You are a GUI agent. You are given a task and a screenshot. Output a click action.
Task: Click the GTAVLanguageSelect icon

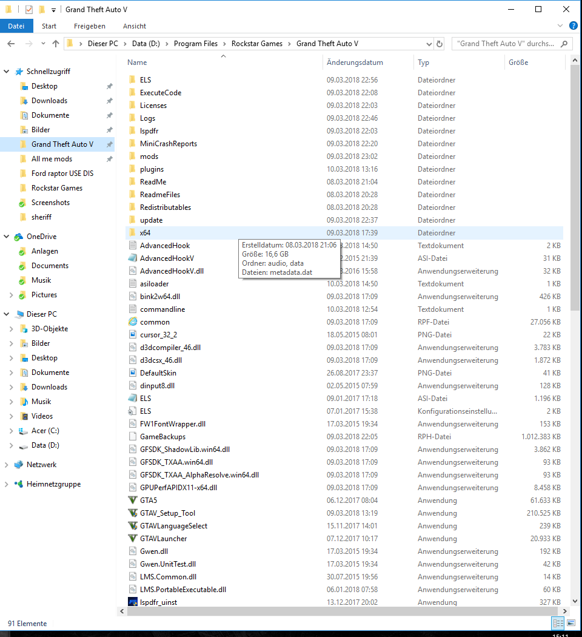click(x=133, y=526)
